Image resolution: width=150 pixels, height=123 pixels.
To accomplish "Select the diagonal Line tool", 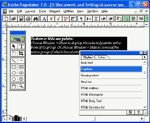I will [14, 61].
